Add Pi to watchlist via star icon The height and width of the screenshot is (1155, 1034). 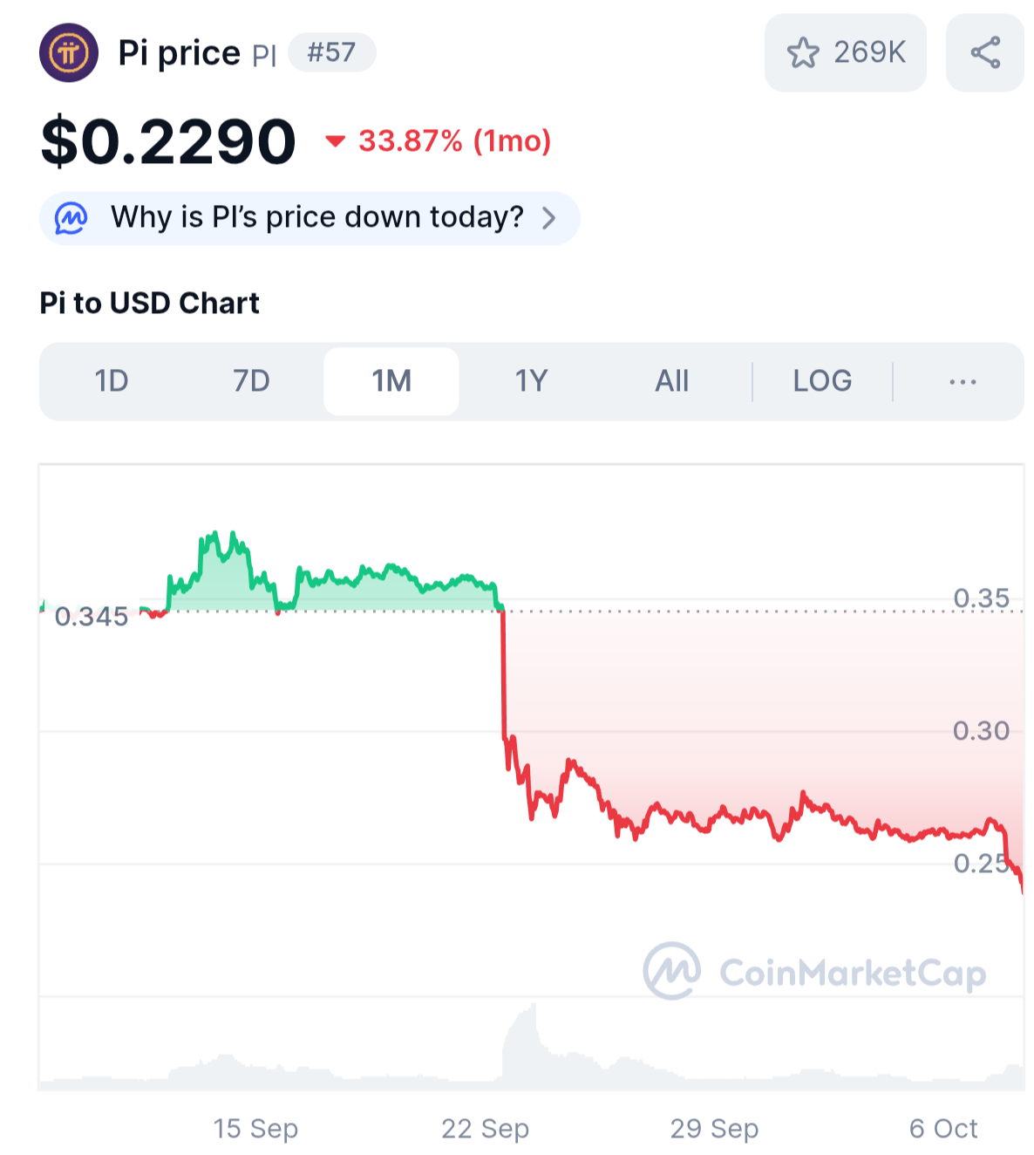pyautogui.click(x=803, y=53)
